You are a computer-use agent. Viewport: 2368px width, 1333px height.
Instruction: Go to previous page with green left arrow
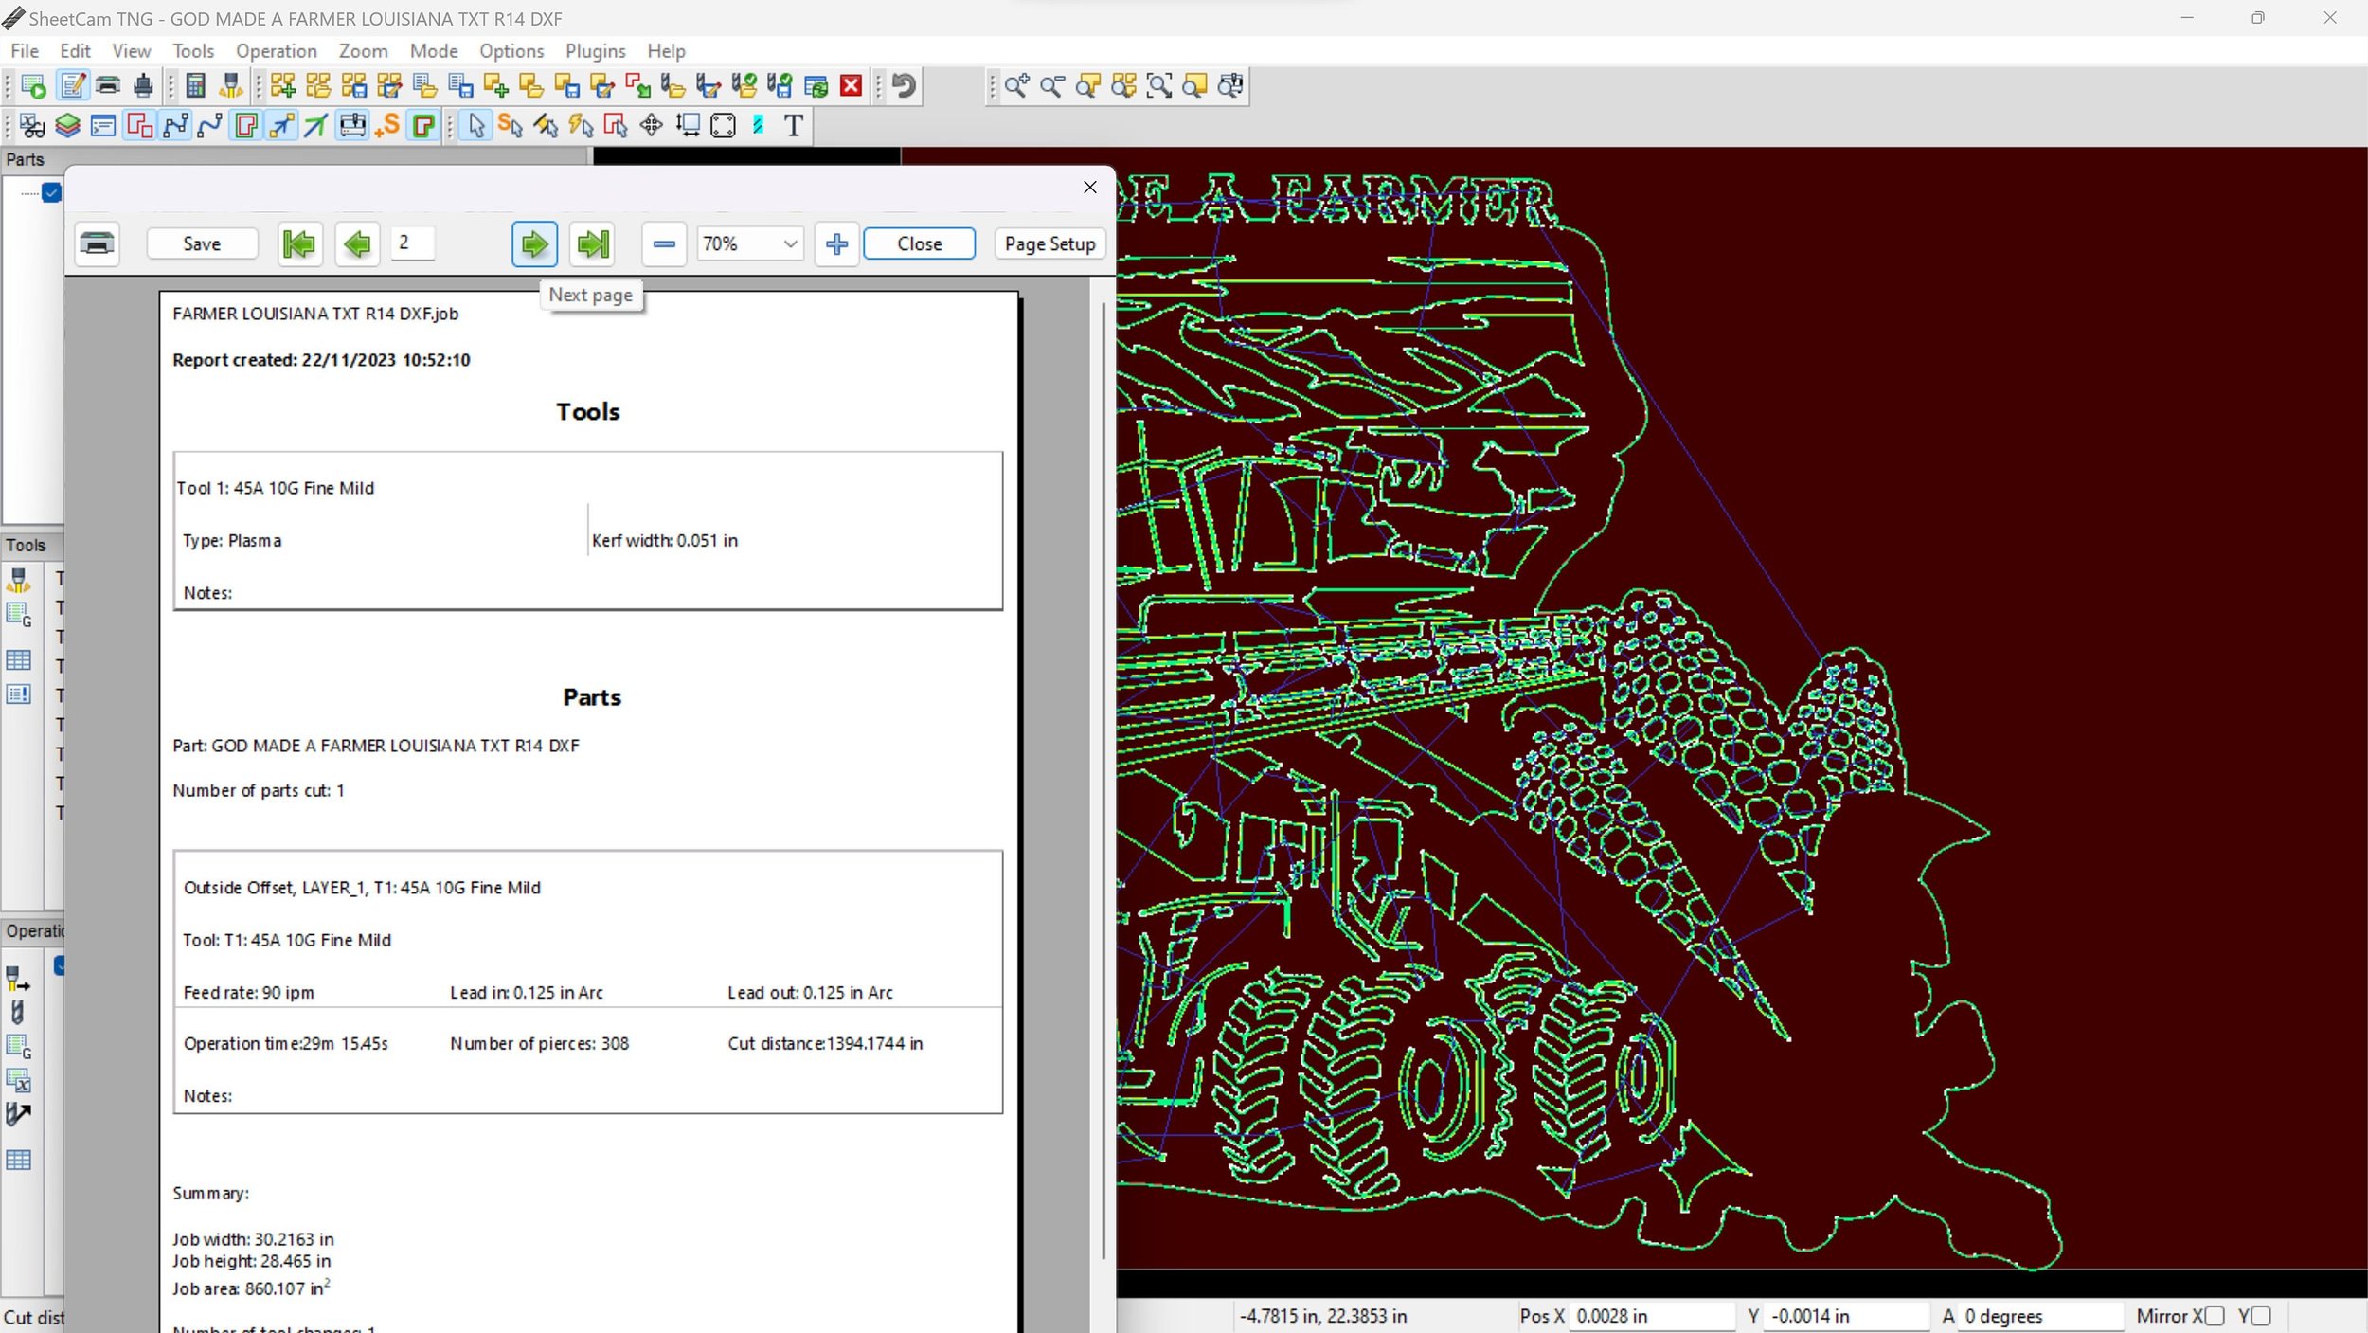pos(357,243)
